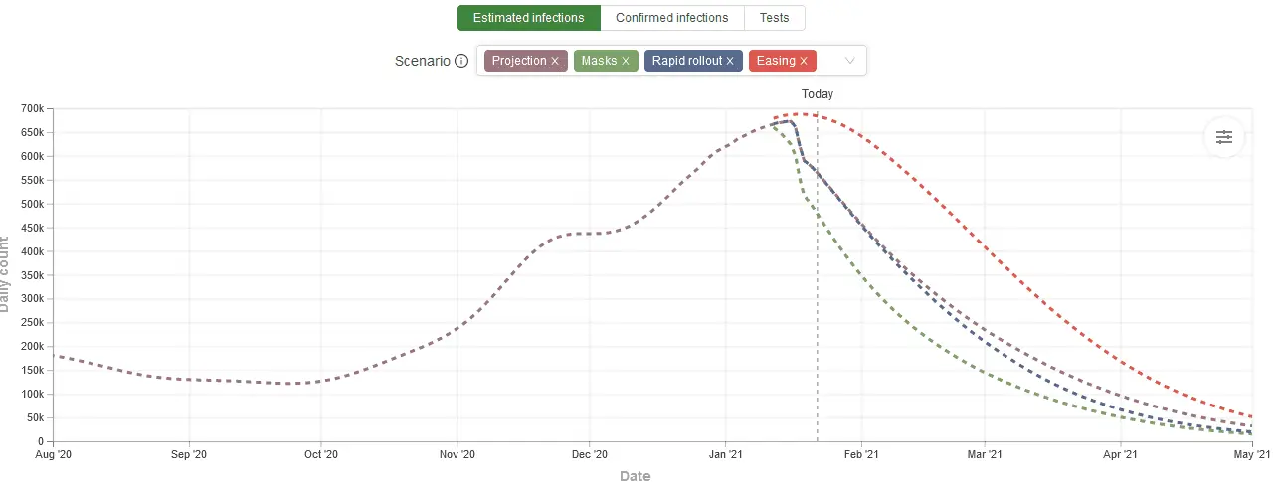The image size is (1279, 487).
Task: Click the Rapid rollout tag label
Action: click(x=687, y=61)
